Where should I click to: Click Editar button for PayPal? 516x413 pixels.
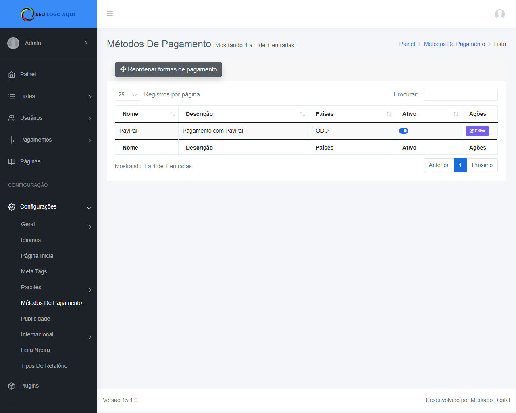(477, 131)
